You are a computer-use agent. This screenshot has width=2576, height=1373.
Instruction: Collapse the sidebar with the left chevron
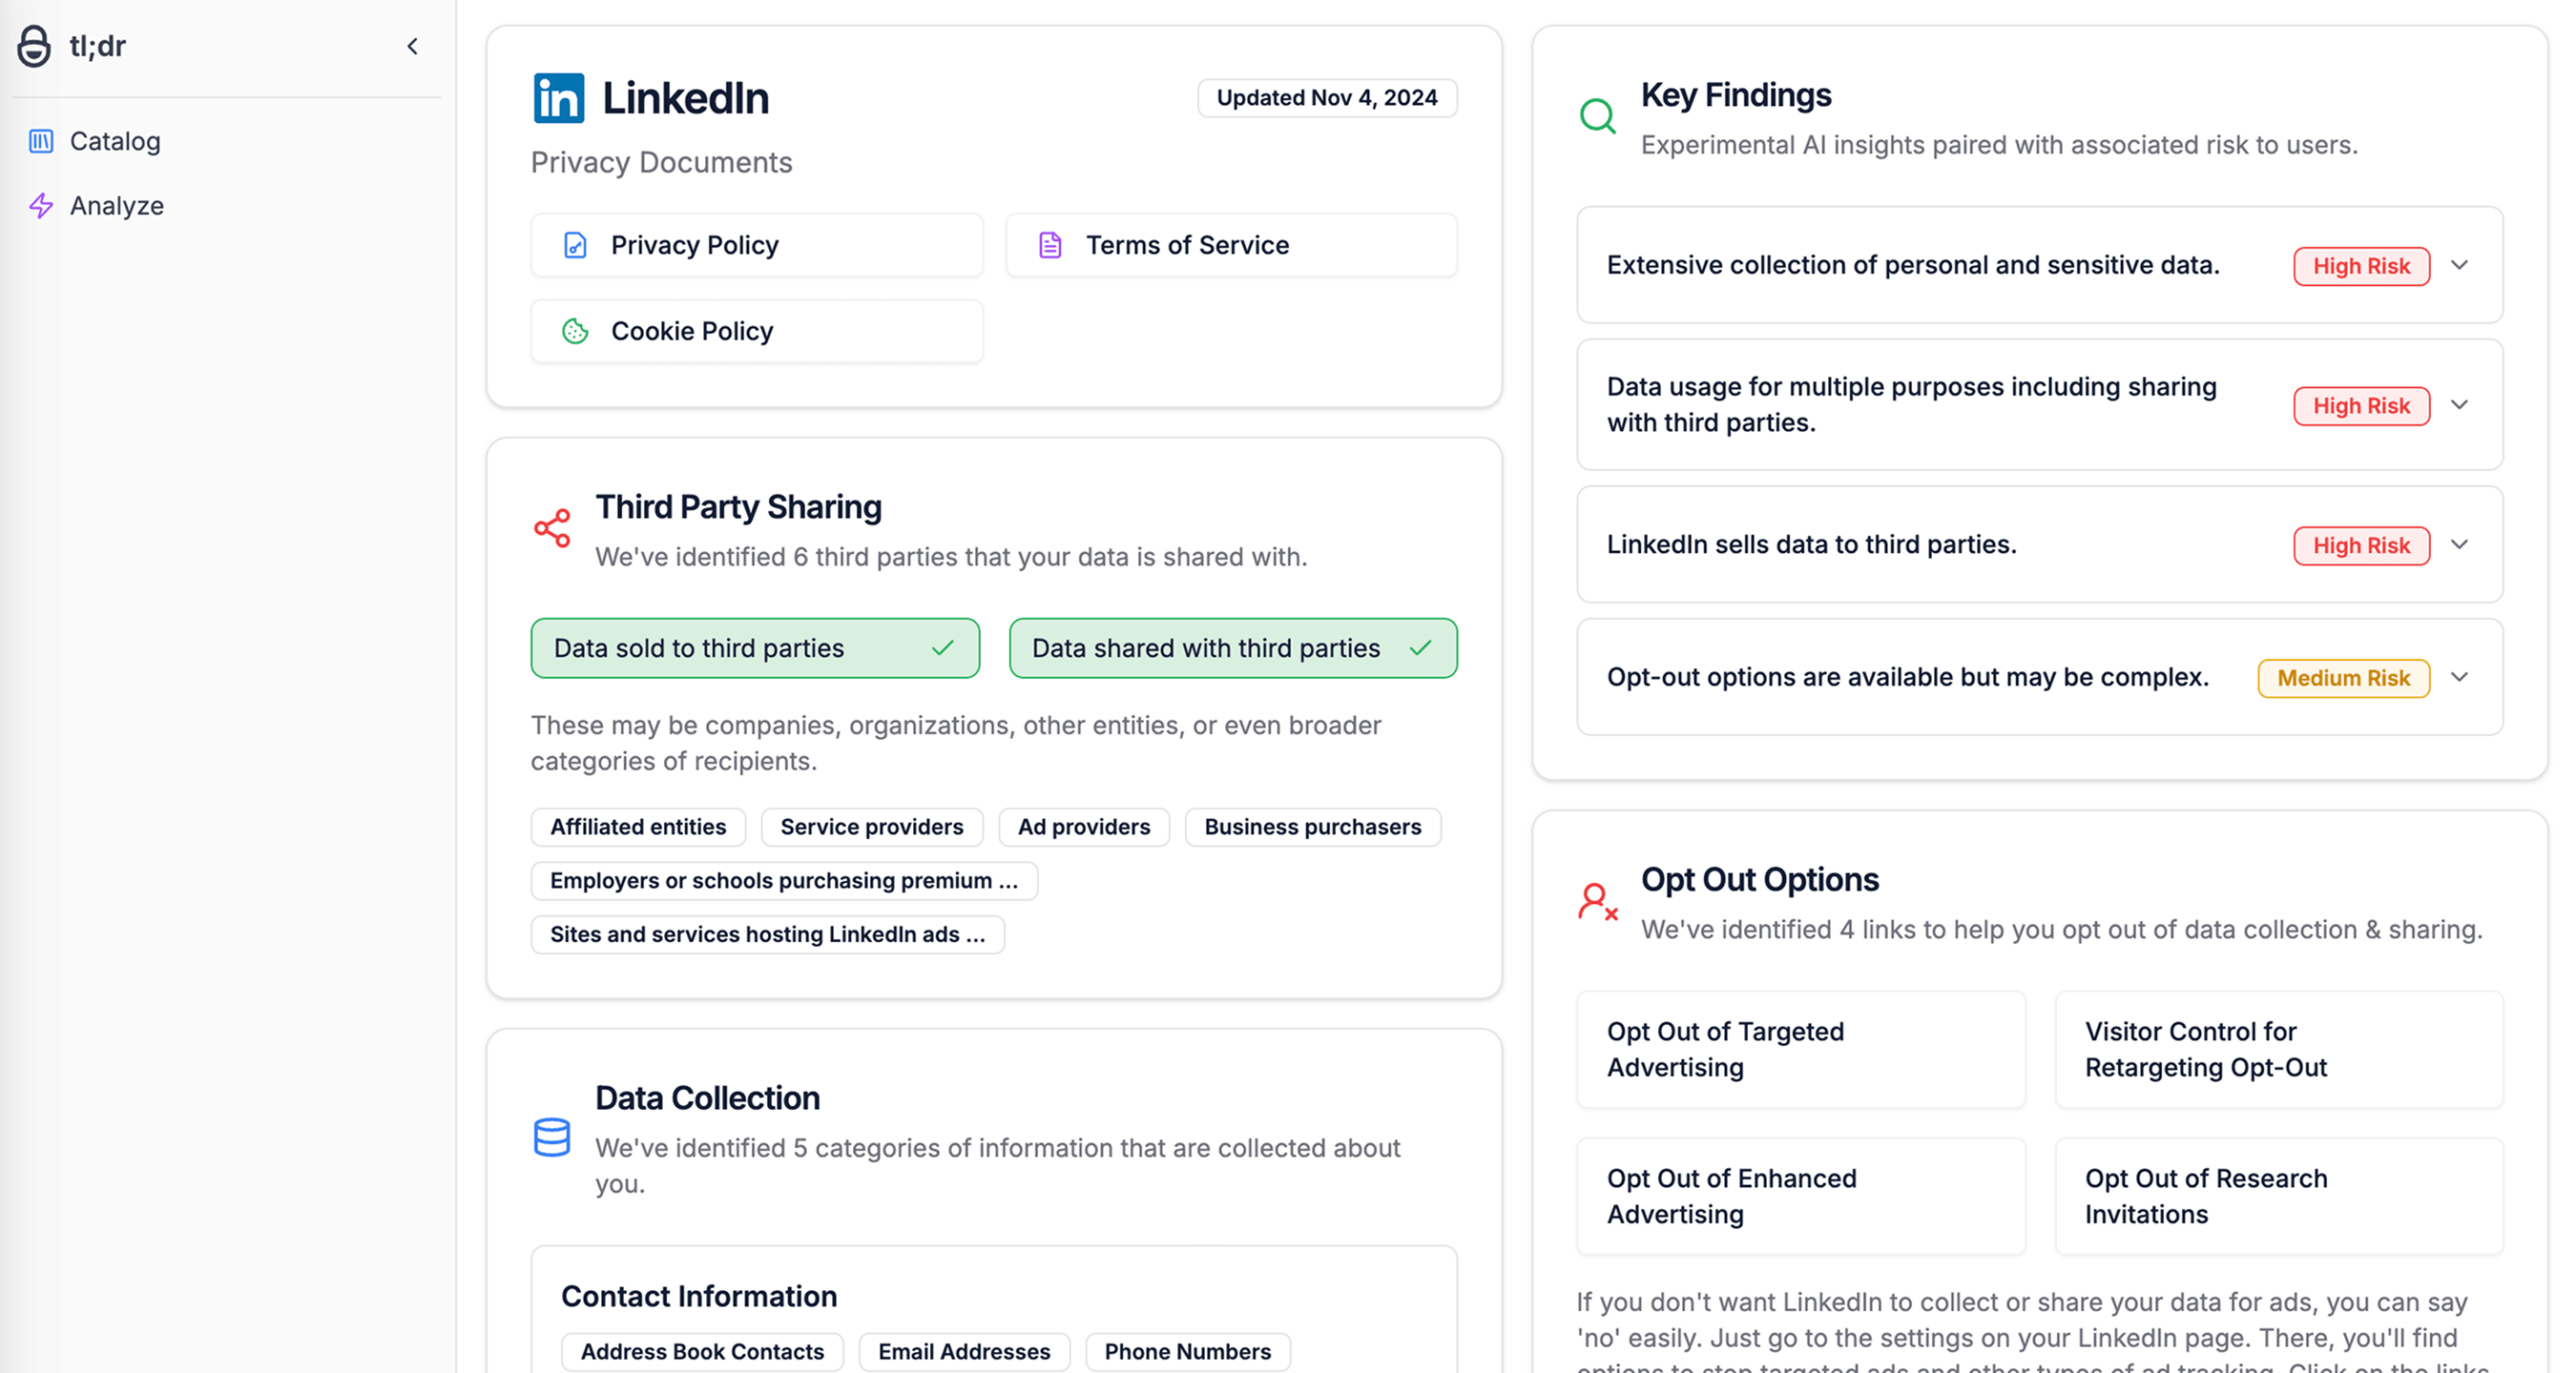tap(412, 46)
